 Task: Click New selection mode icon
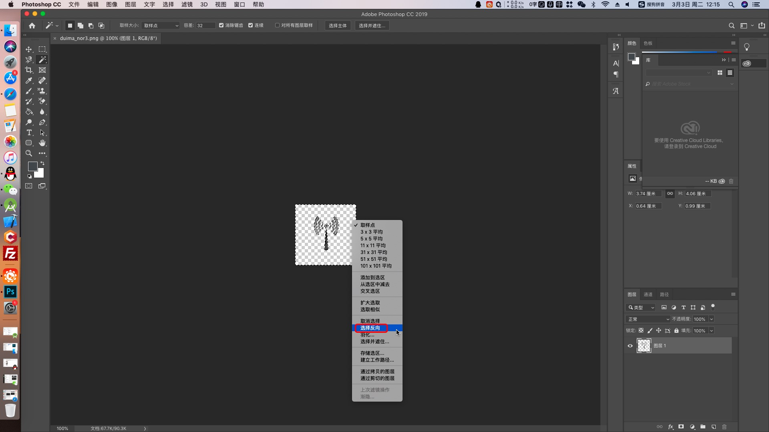pyautogui.click(x=70, y=26)
